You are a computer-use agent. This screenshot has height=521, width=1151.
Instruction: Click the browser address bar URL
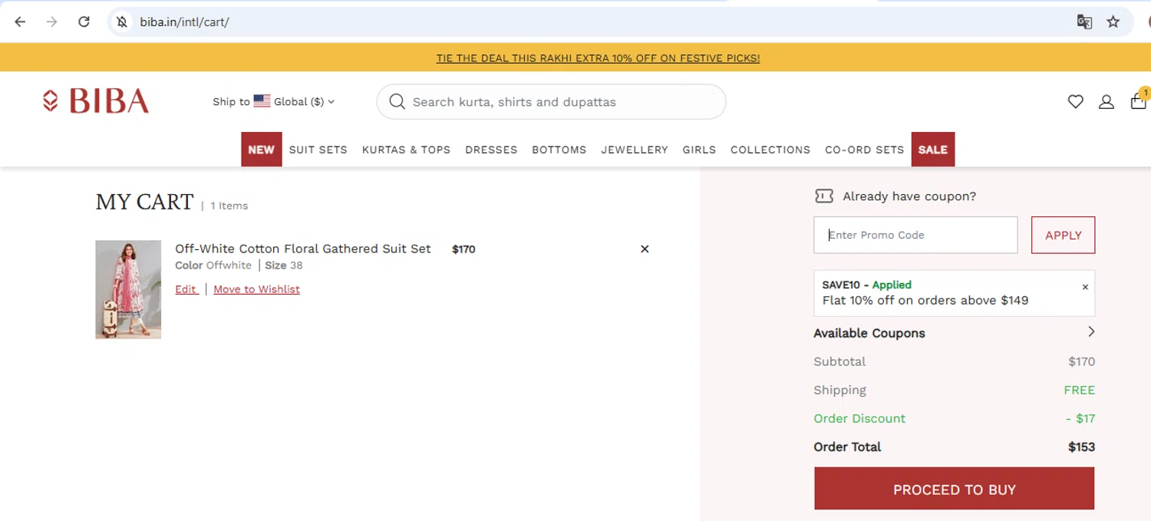(184, 21)
